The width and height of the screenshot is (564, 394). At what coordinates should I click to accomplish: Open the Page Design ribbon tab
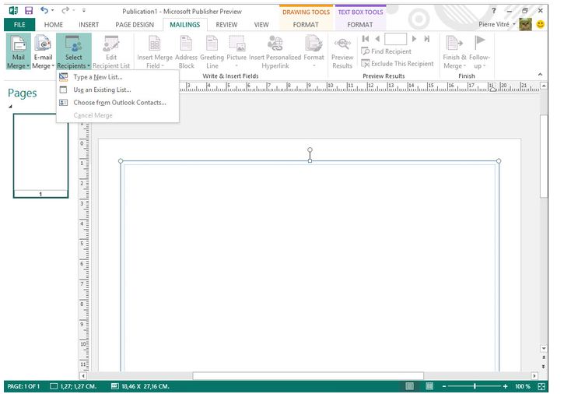coord(134,25)
